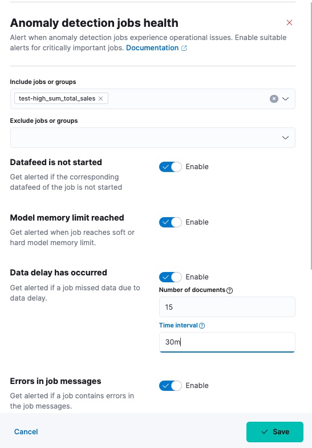The width and height of the screenshot is (312, 448).
Task: Disable the Model memory limit reached switch
Action: [170, 222]
